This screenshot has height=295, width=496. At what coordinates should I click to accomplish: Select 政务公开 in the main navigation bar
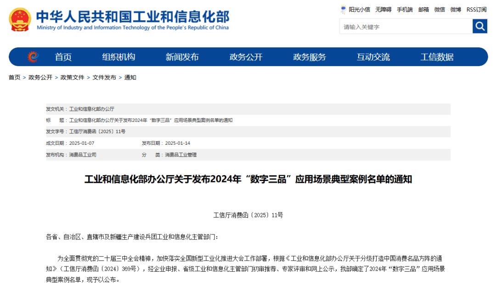(246, 57)
